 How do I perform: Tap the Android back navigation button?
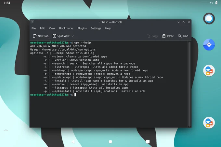73,141
